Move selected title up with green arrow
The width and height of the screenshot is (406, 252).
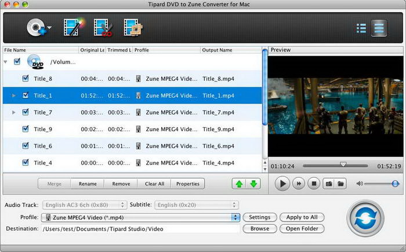239,184
